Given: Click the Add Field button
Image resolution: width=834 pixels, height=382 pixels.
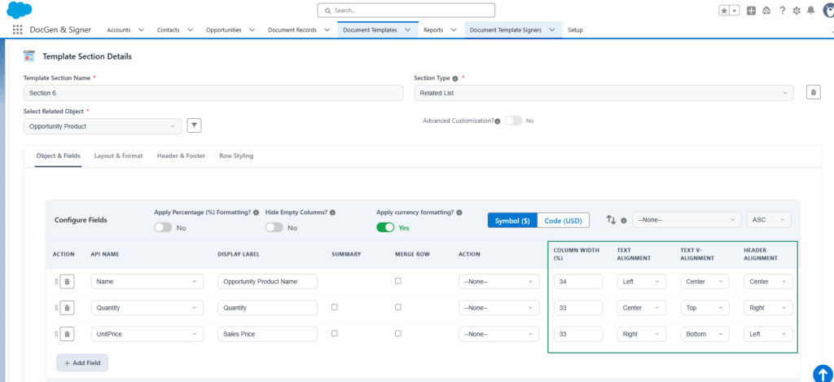Looking at the screenshot, I should click(82, 362).
